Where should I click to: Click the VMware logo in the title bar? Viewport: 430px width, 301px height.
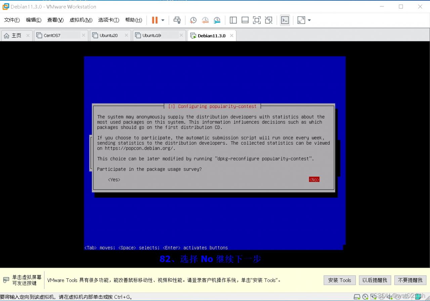tap(5, 6)
